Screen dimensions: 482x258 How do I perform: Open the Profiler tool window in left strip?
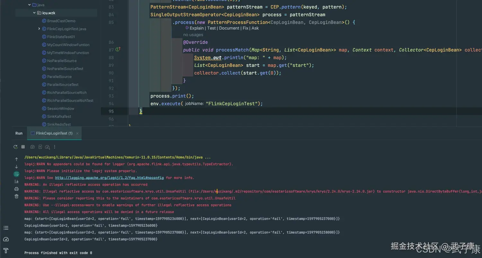click(6, 239)
